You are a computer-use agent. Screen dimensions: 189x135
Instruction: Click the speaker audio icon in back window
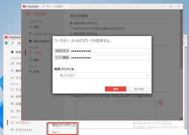point(12,96)
